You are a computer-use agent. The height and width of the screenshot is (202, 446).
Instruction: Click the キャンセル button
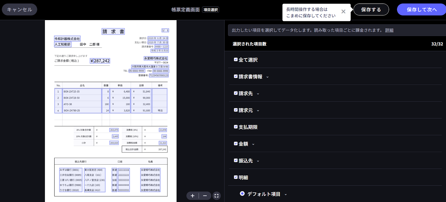click(x=20, y=9)
